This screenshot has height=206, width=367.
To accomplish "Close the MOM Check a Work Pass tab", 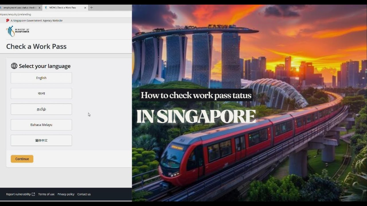I will [85, 8].
